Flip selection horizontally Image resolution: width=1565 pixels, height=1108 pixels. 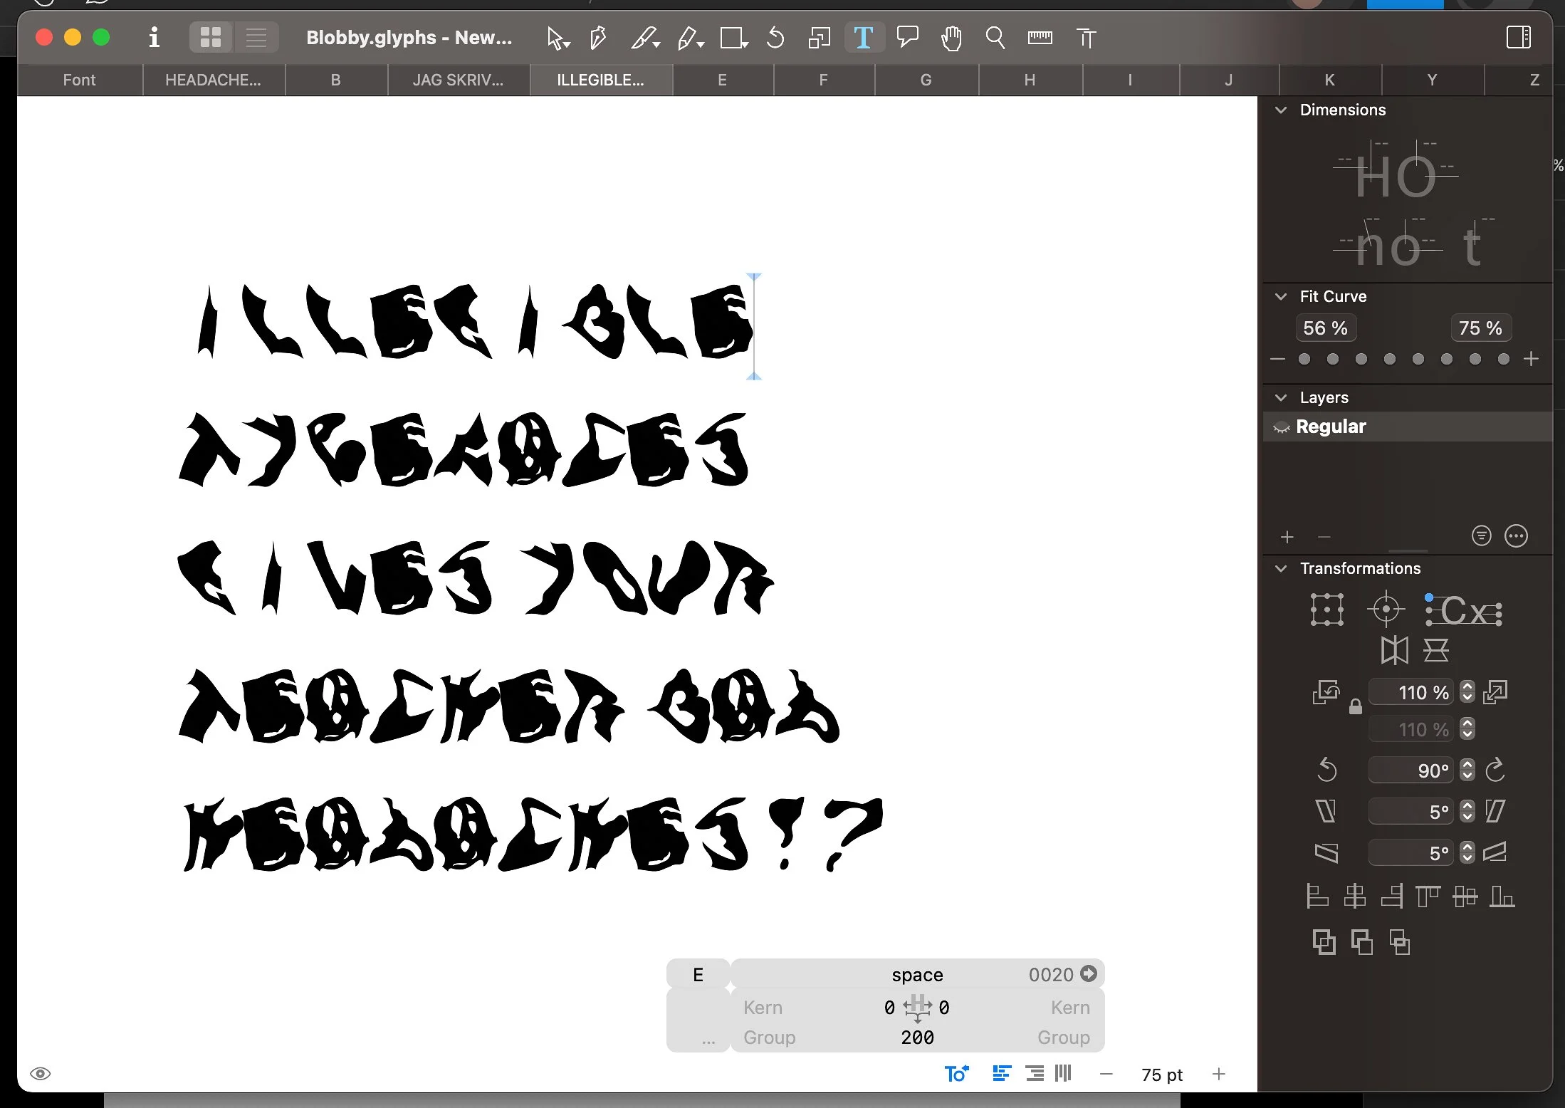point(1394,650)
